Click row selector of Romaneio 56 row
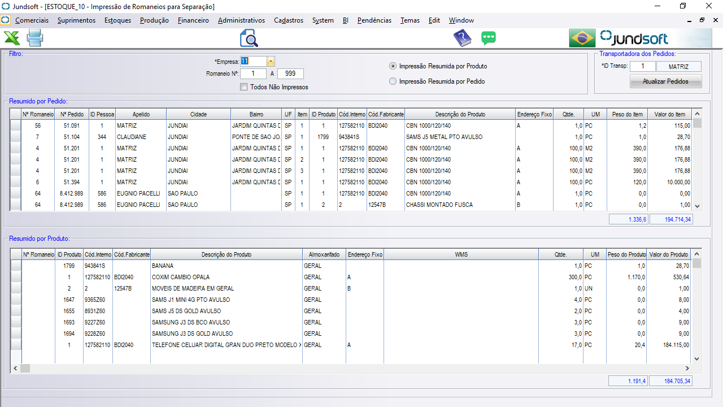 pyautogui.click(x=16, y=125)
